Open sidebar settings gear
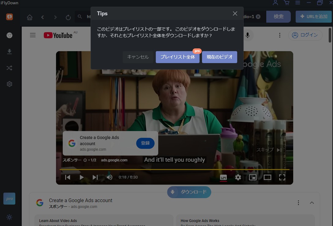 coord(9,84)
